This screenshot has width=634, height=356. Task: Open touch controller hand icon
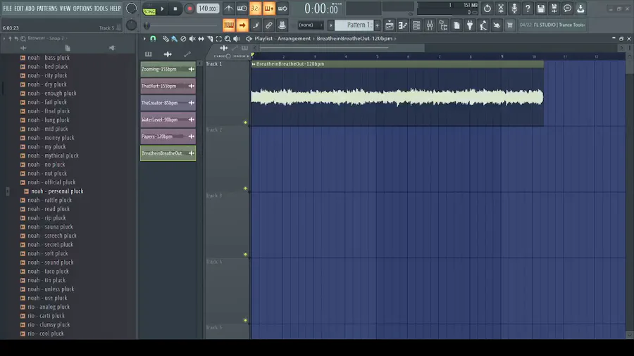[497, 25]
